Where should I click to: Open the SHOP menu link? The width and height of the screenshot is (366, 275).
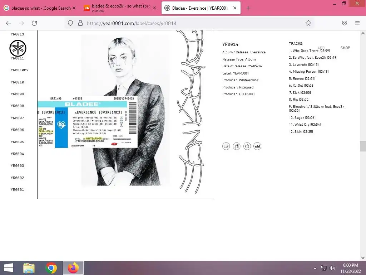tap(345, 48)
